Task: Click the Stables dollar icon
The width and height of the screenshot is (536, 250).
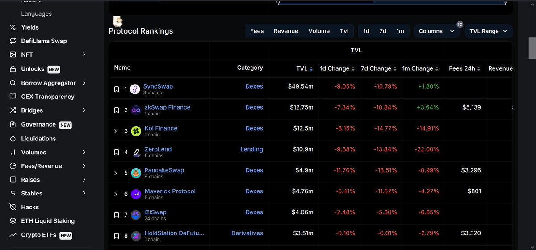Action: click(13, 194)
